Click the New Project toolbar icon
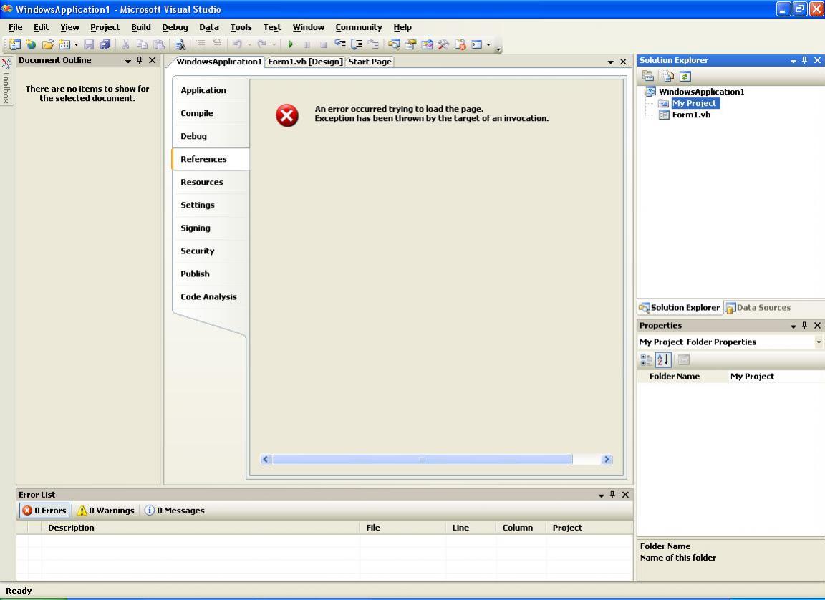The image size is (825, 600). [x=15, y=44]
